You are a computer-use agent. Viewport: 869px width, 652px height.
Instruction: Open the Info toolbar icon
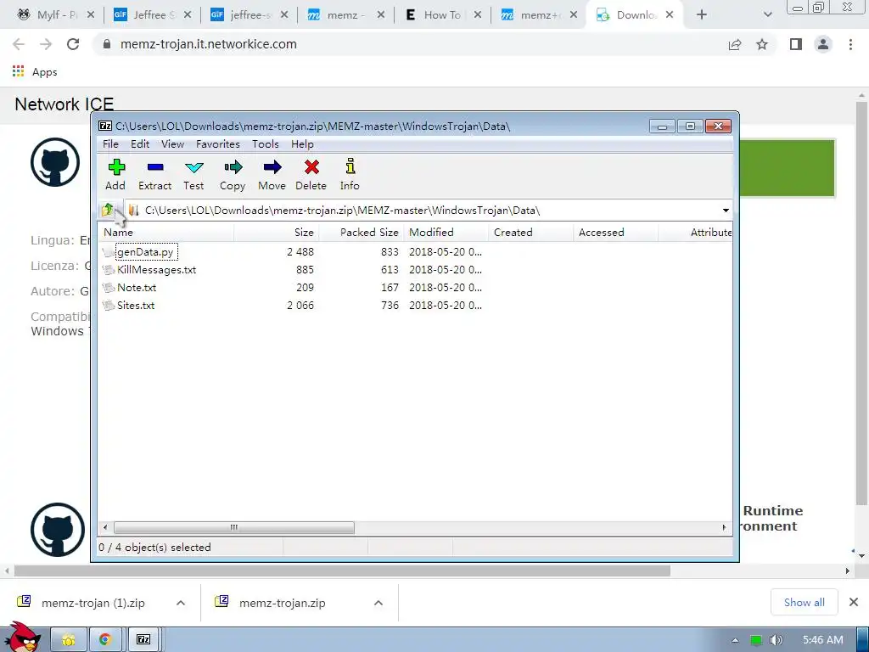(x=350, y=175)
